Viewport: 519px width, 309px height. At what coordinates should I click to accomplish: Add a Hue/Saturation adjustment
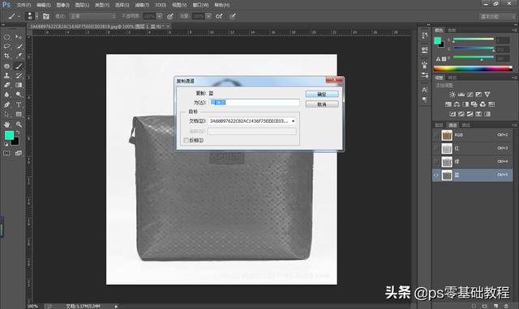point(448,104)
